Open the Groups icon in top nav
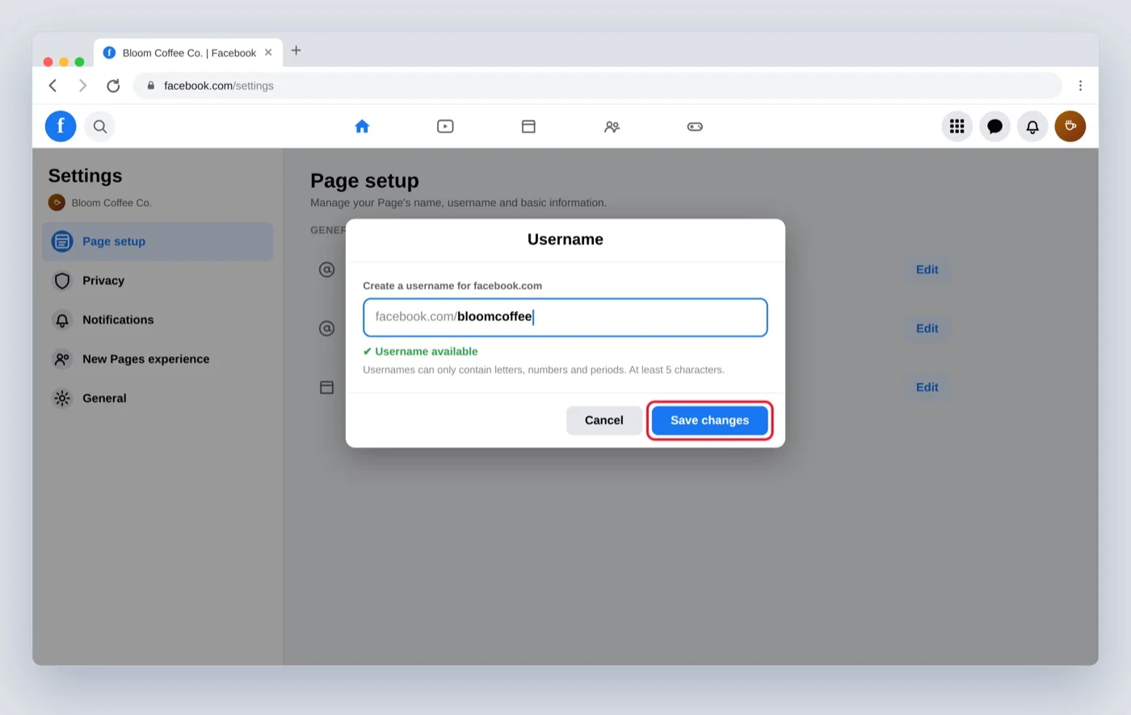The height and width of the screenshot is (715, 1131). point(612,126)
